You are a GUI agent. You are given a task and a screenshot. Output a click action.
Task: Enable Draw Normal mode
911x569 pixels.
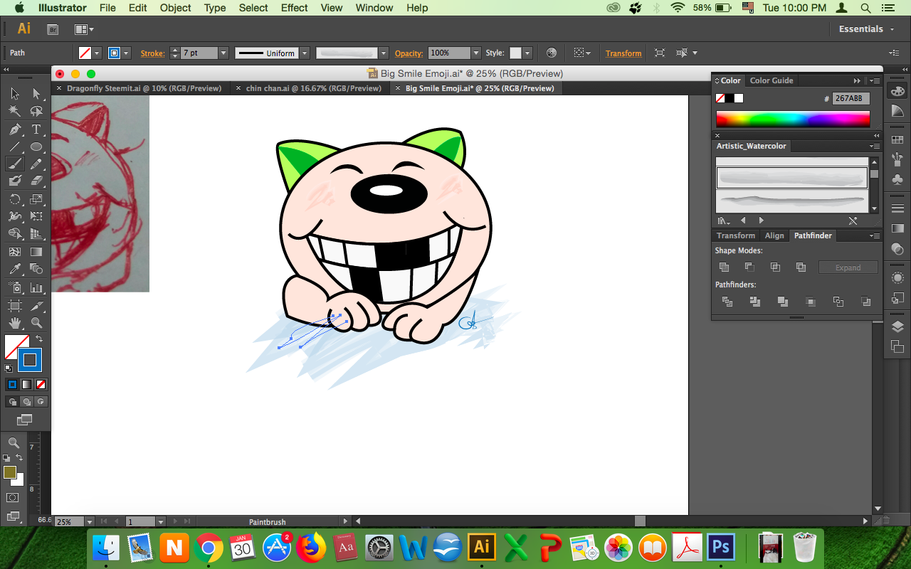(x=12, y=401)
